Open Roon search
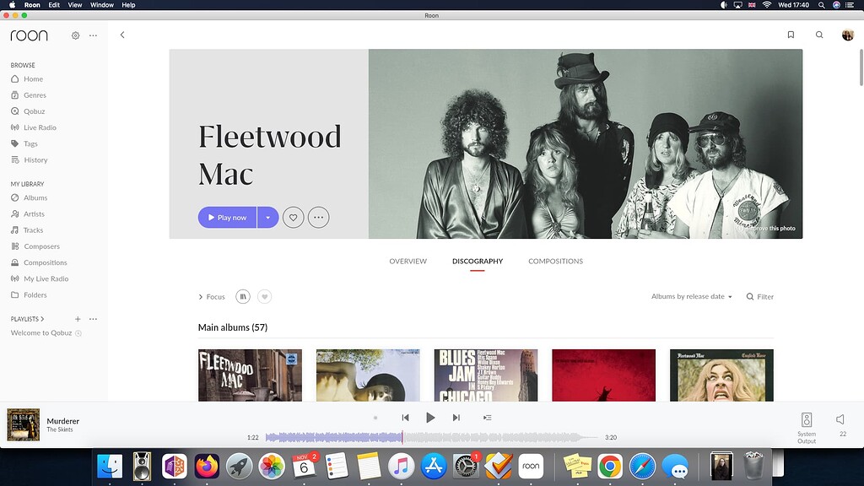Image resolution: width=864 pixels, height=486 pixels. (819, 35)
